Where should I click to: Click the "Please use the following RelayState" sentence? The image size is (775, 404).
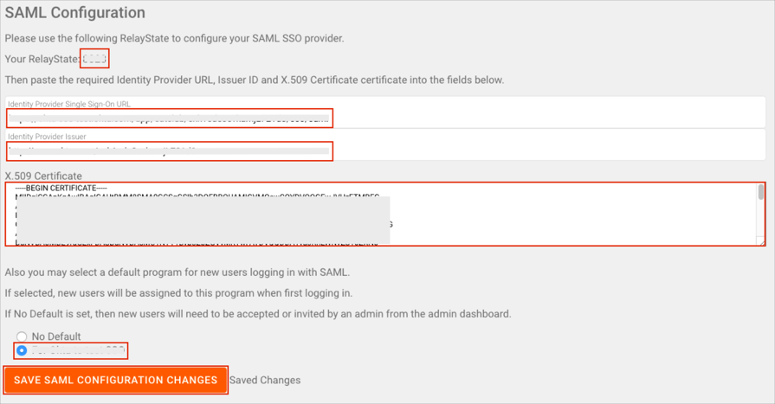point(174,38)
